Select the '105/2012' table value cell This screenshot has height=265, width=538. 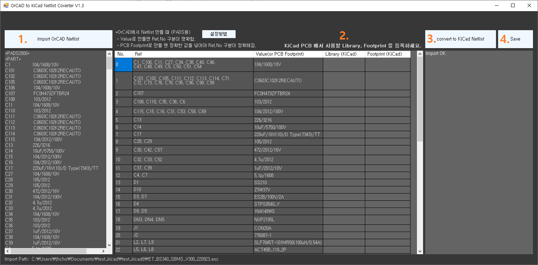(x=288, y=141)
